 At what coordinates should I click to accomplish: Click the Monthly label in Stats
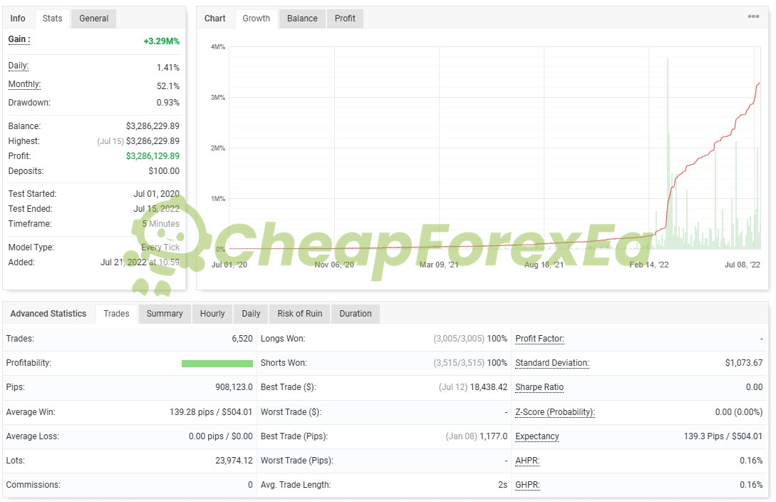click(x=24, y=84)
